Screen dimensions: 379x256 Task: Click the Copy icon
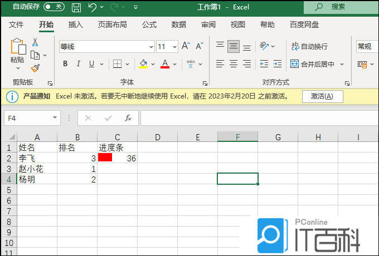pyautogui.click(x=35, y=55)
